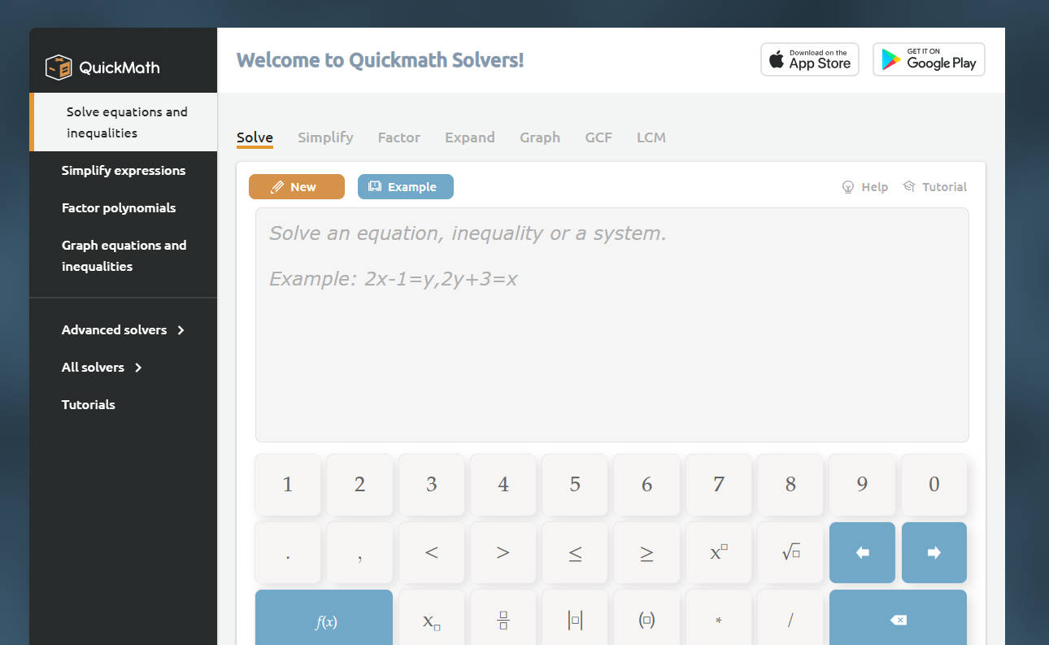Select Factor polynomials in the sidebar
This screenshot has width=1049, height=645.
(119, 207)
